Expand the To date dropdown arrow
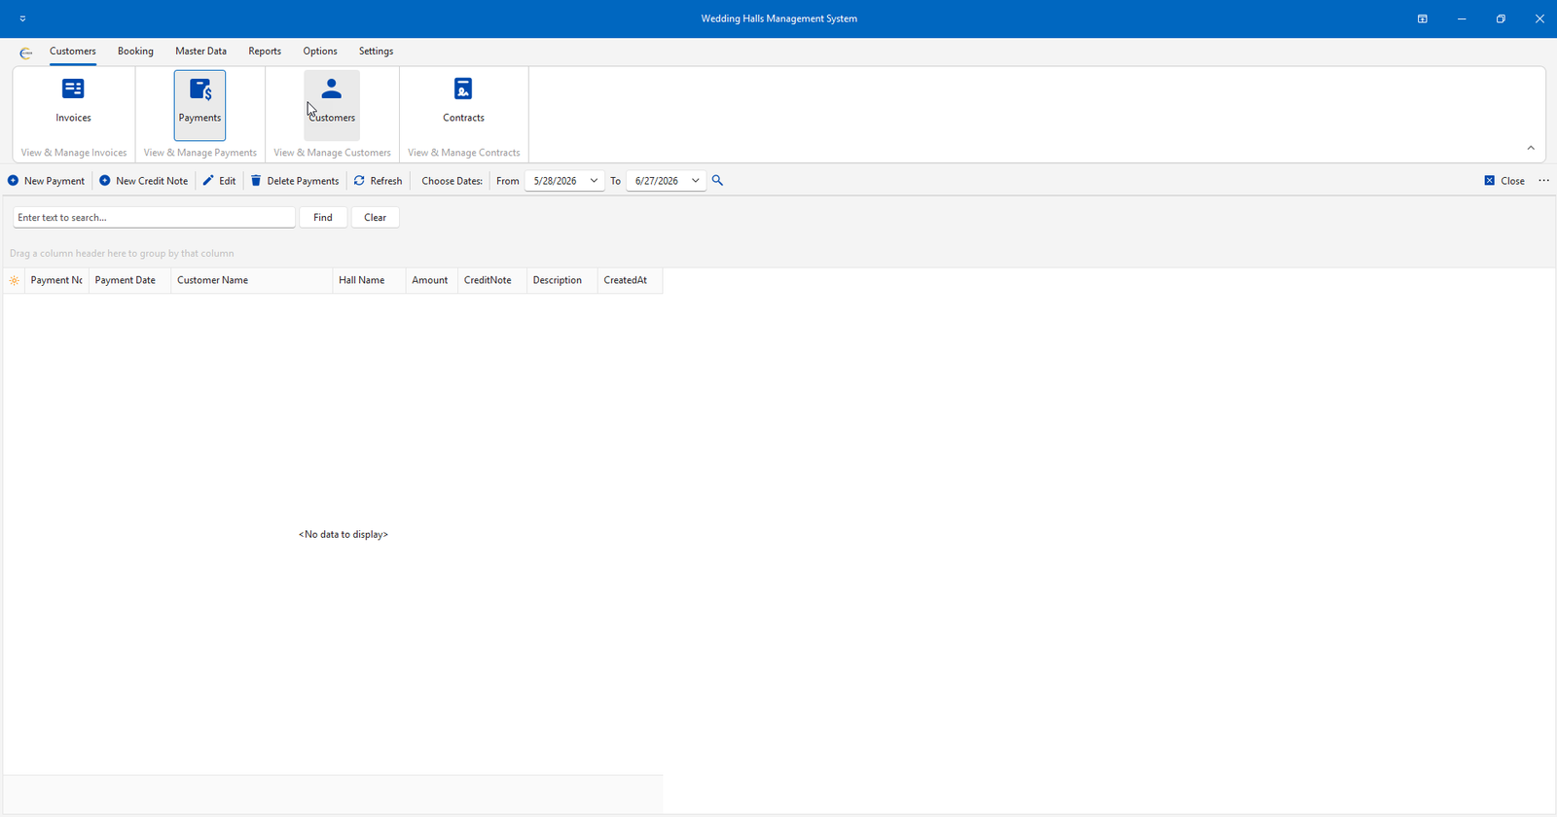The image size is (1557, 817). pos(695,181)
